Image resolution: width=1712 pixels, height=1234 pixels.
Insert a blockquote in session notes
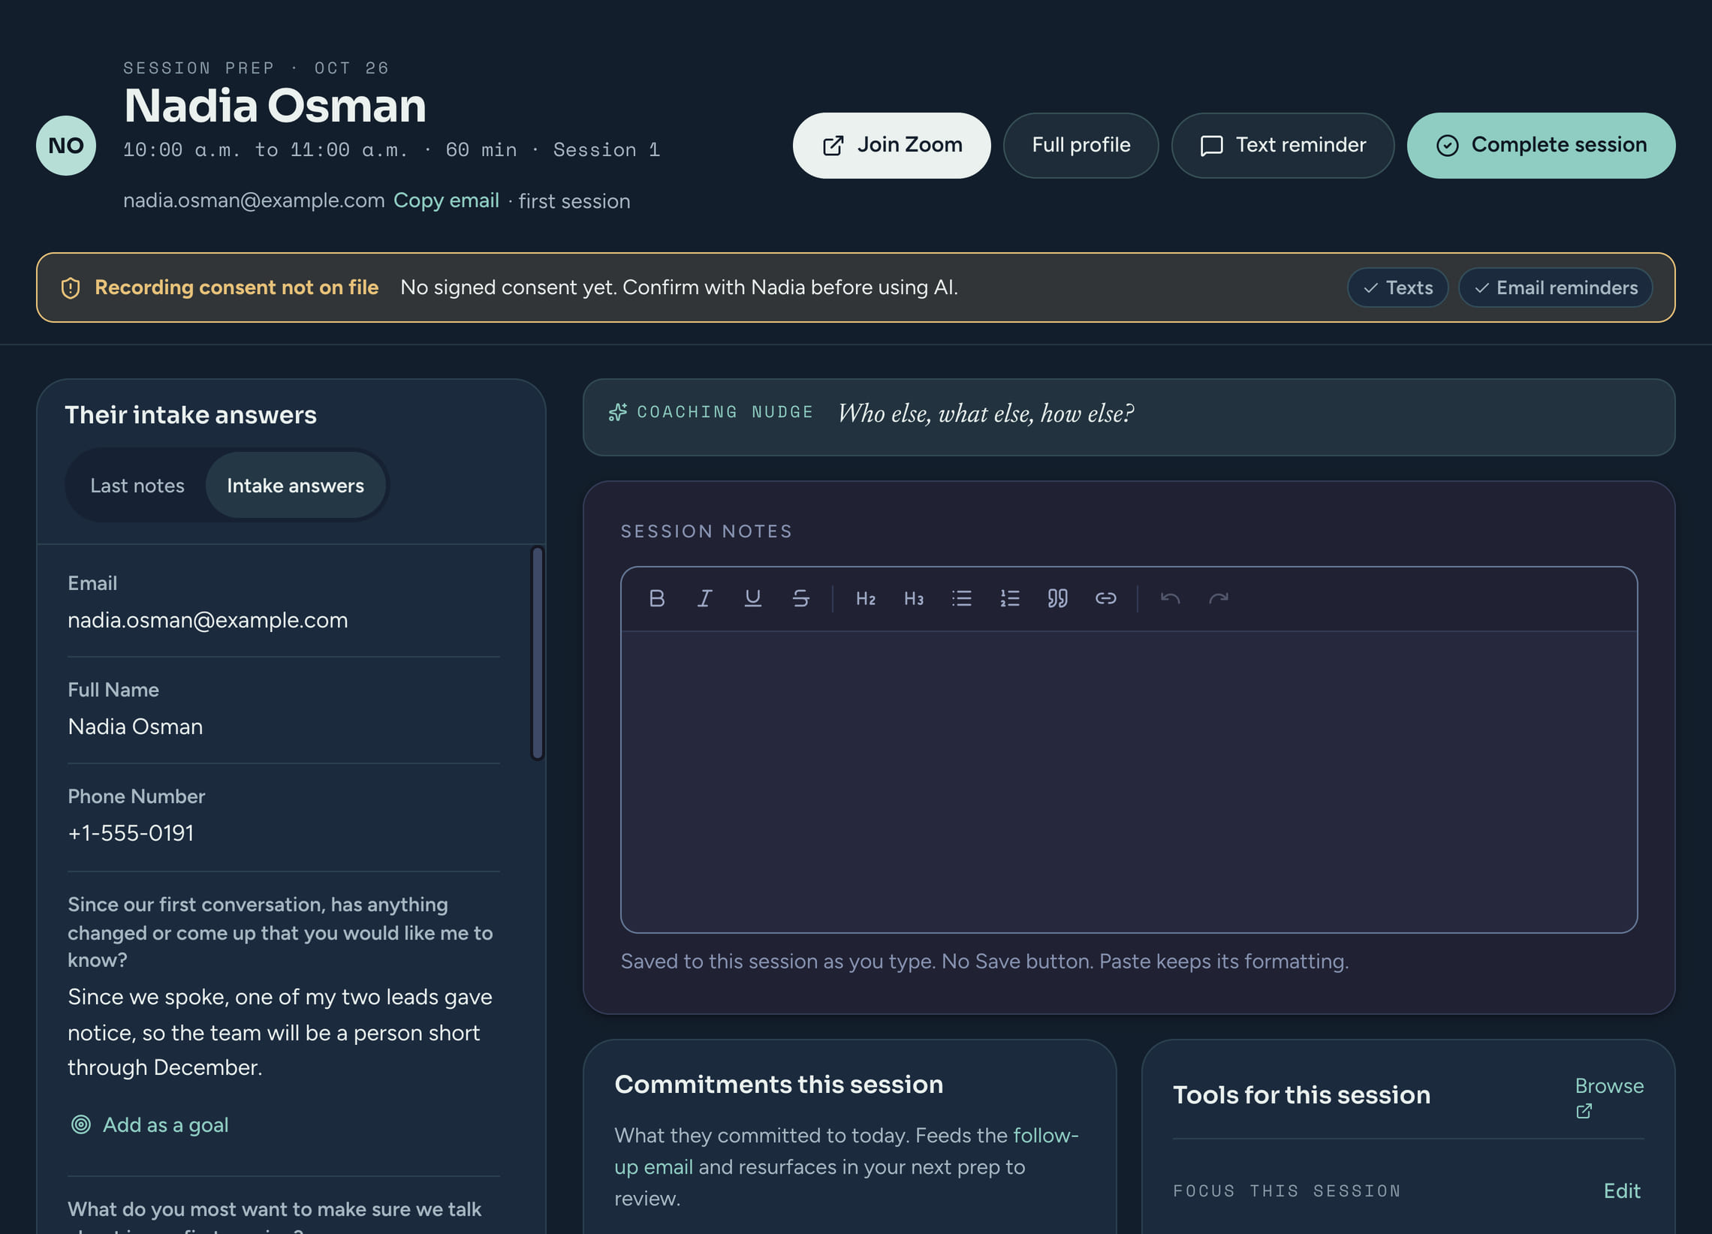point(1056,598)
